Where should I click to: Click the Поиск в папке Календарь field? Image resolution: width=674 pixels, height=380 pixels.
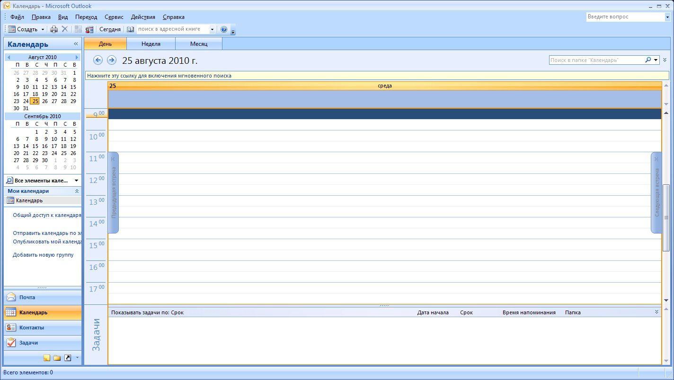(596, 60)
